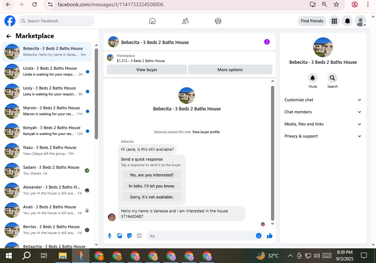Screen dimensions: 376x263
Task: Open large house listing thumbnail in right panel
Action: [x=323, y=47]
